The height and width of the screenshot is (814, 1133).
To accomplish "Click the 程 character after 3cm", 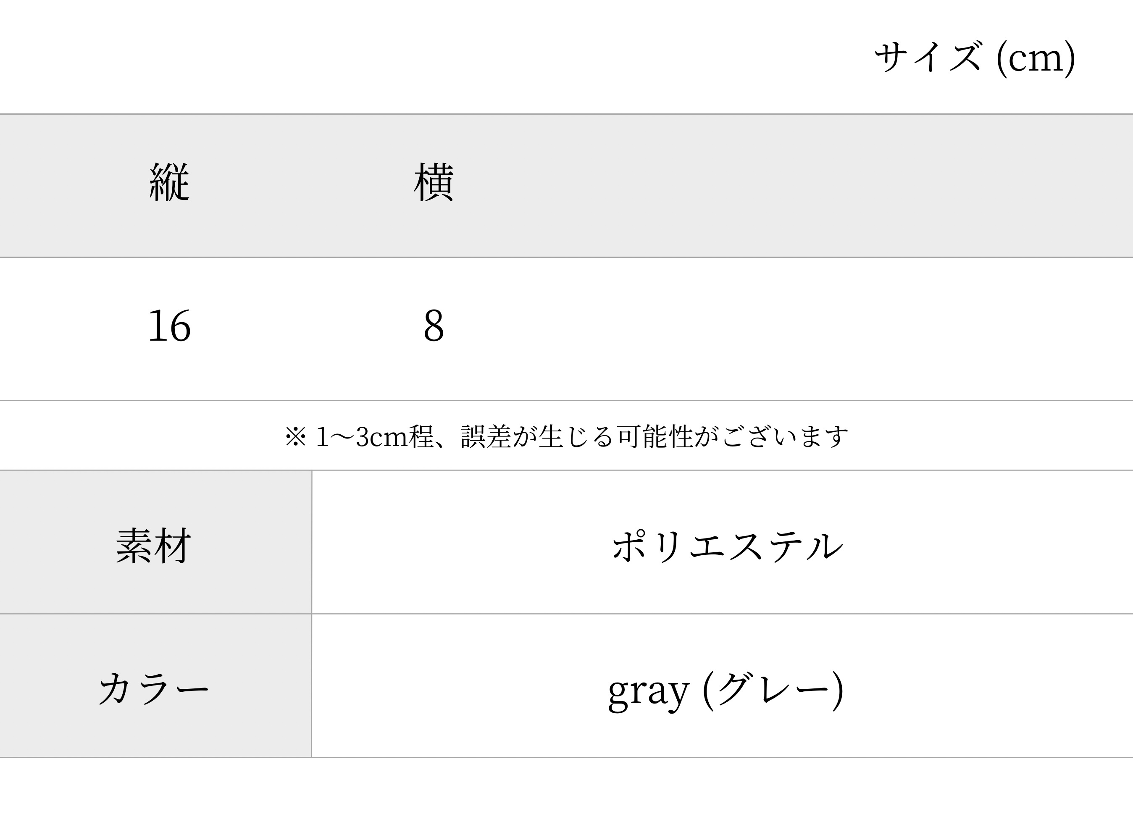I will click(x=421, y=437).
